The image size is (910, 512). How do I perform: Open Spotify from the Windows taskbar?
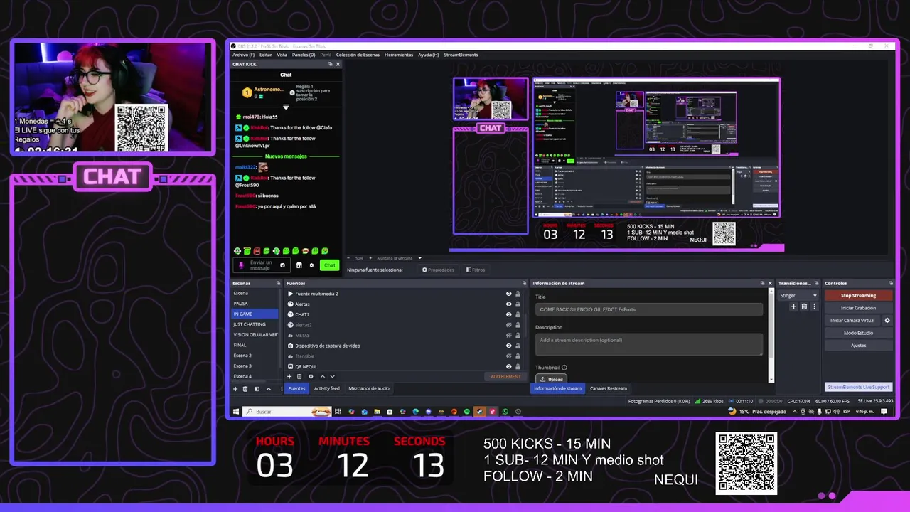tap(466, 411)
